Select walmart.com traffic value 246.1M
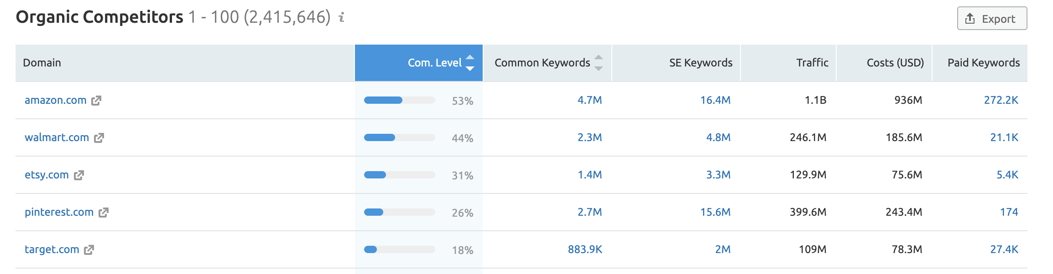The image size is (1053, 274). (x=808, y=137)
